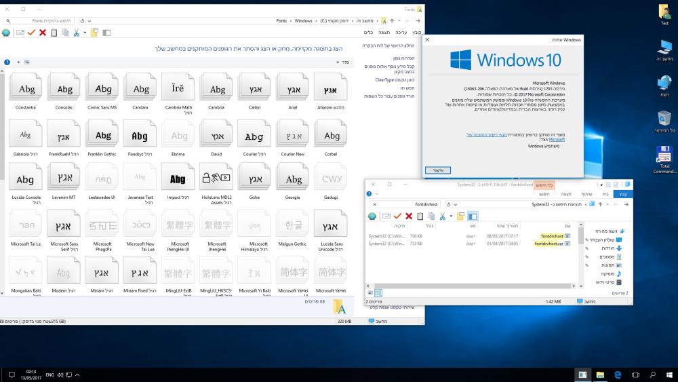Click the checkmark icon in System32 search window
This screenshot has width=678, height=382.
click(x=397, y=216)
